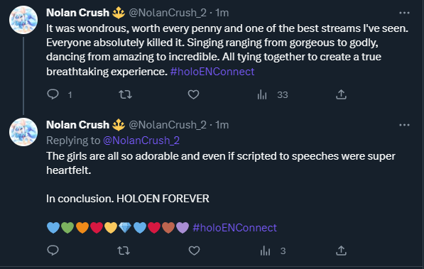
Task: View analytics showing 33 views on first tweet
Action: (x=273, y=94)
